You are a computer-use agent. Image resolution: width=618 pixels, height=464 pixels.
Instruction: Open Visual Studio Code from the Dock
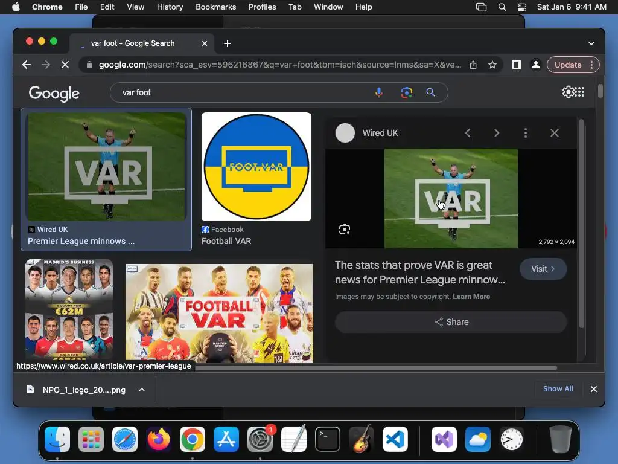pyautogui.click(x=395, y=439)
